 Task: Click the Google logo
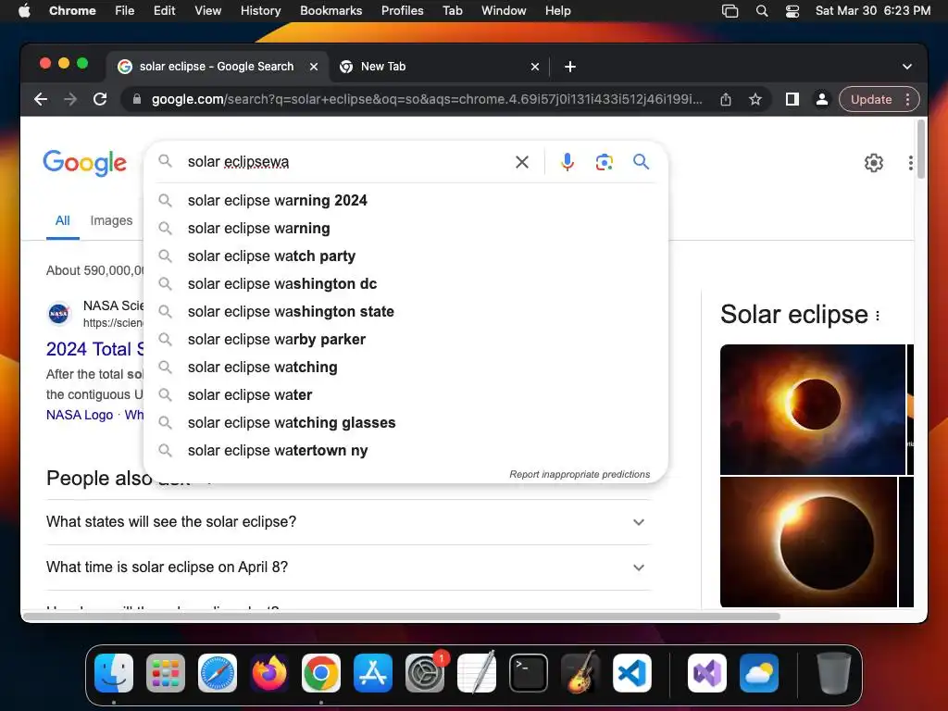point(84,163)
